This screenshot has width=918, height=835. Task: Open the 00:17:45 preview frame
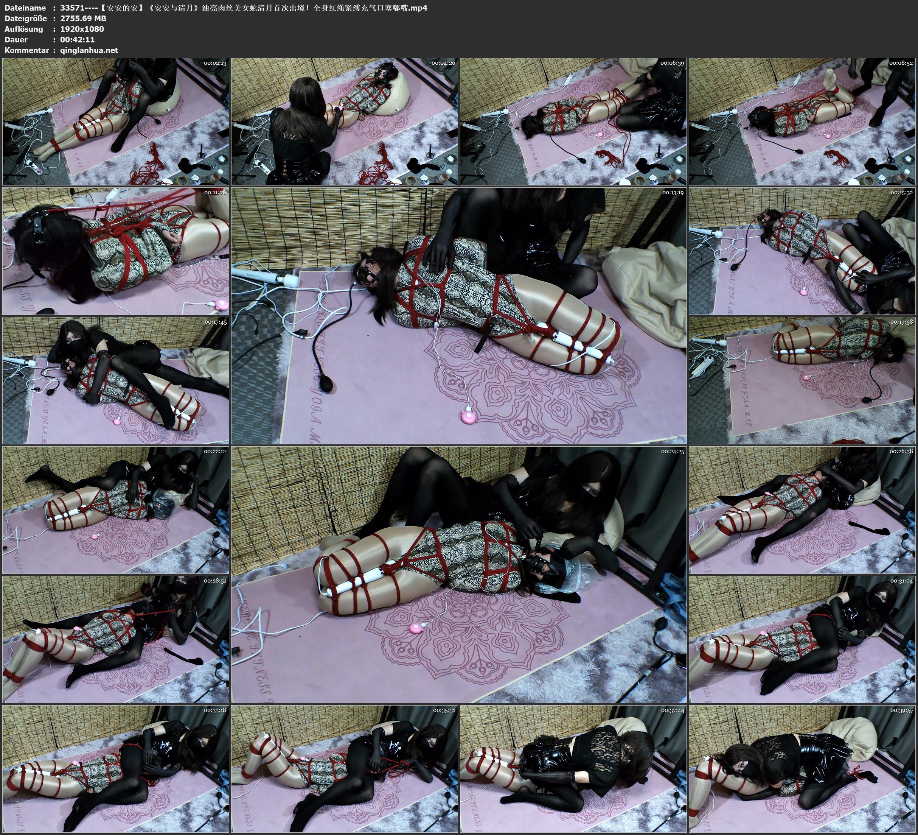click(x=116, y=380)
